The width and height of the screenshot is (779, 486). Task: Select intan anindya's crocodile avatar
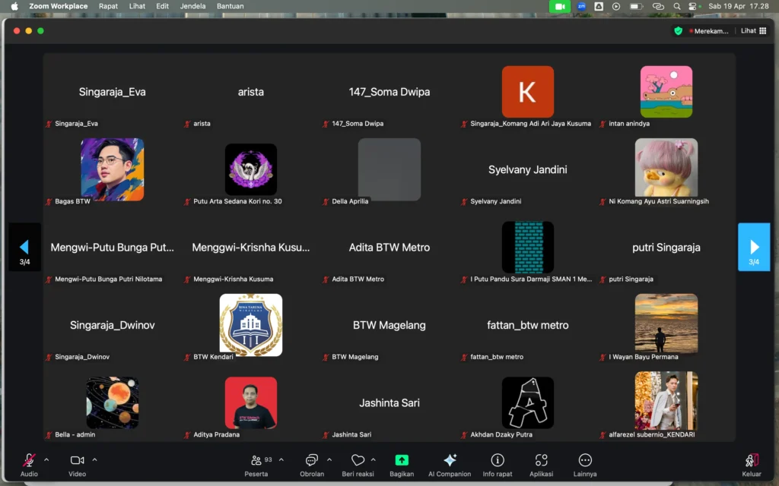(666, 92)
